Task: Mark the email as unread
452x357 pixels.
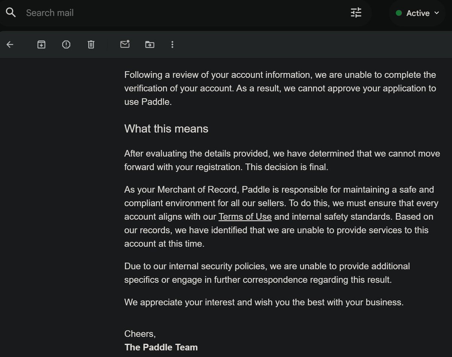Action: [125, 44]
